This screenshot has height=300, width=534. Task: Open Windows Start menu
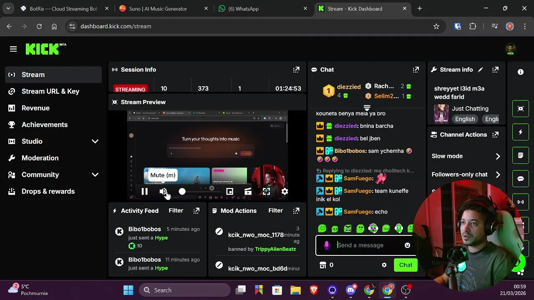coord(128,290)
